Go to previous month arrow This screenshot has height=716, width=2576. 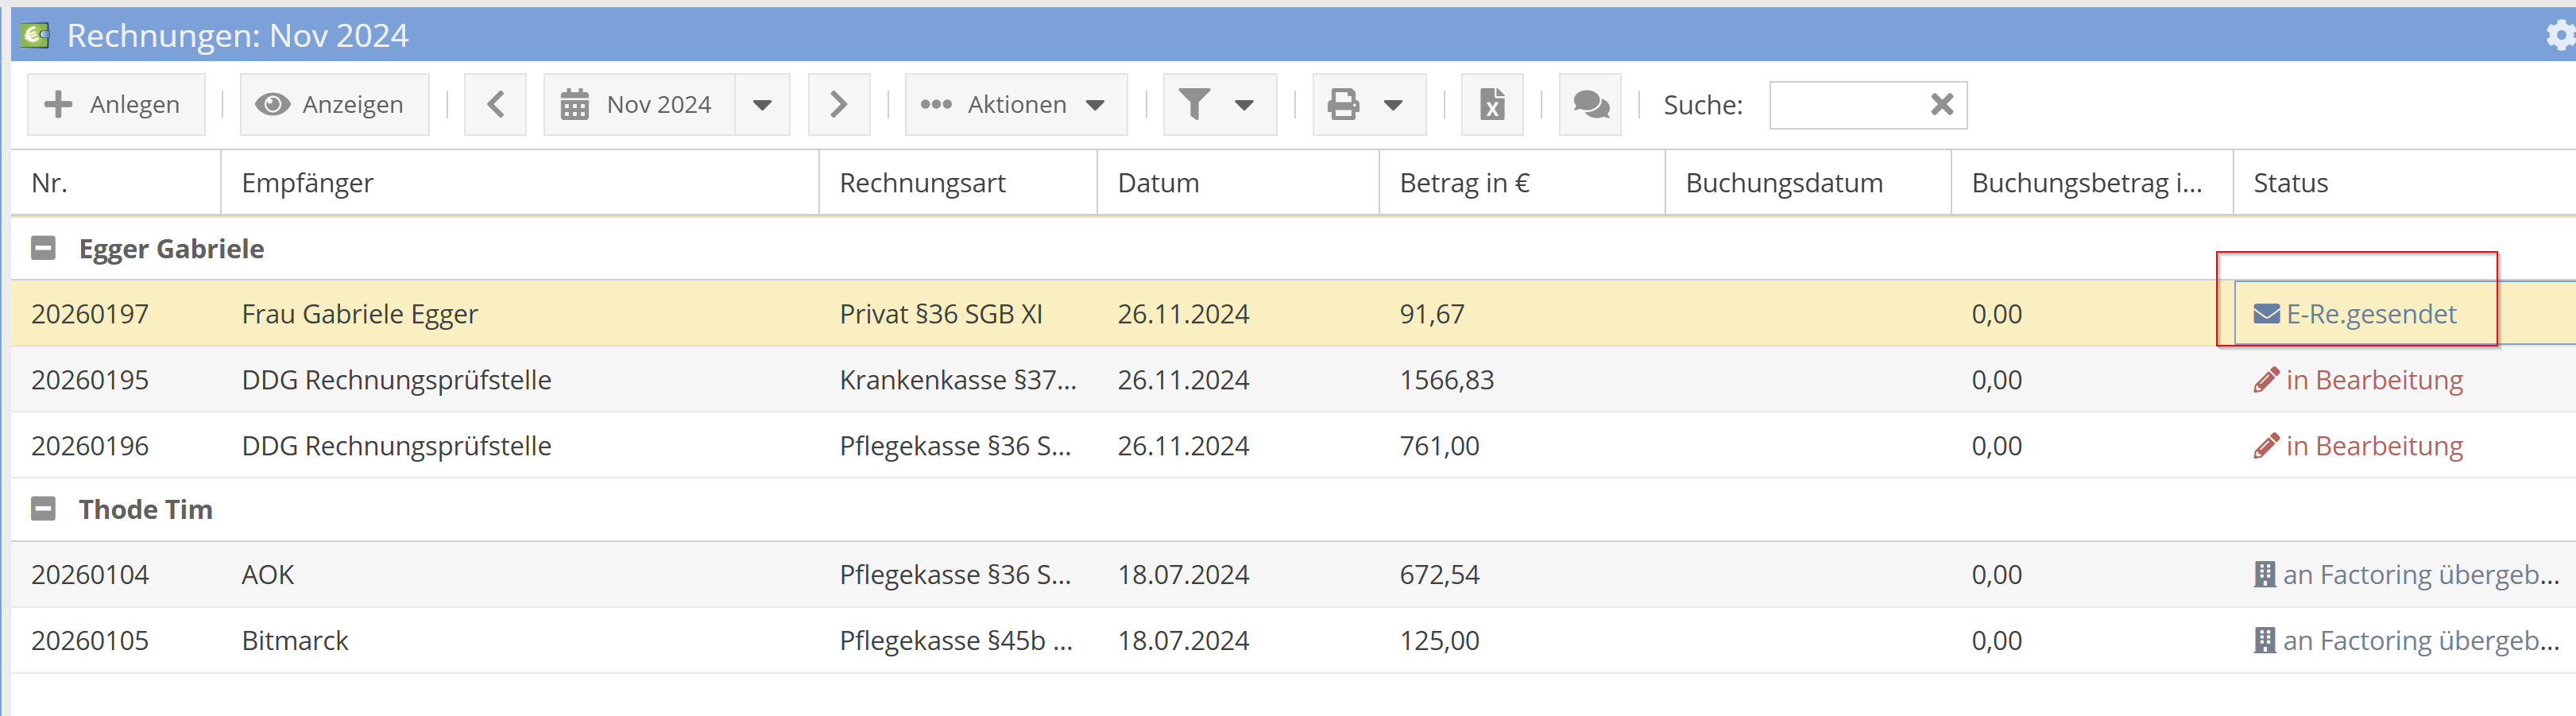tap(495, 105)
